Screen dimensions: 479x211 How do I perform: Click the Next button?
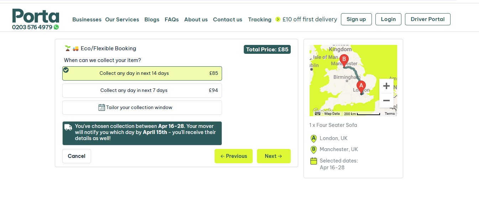(x=274, y=156)
